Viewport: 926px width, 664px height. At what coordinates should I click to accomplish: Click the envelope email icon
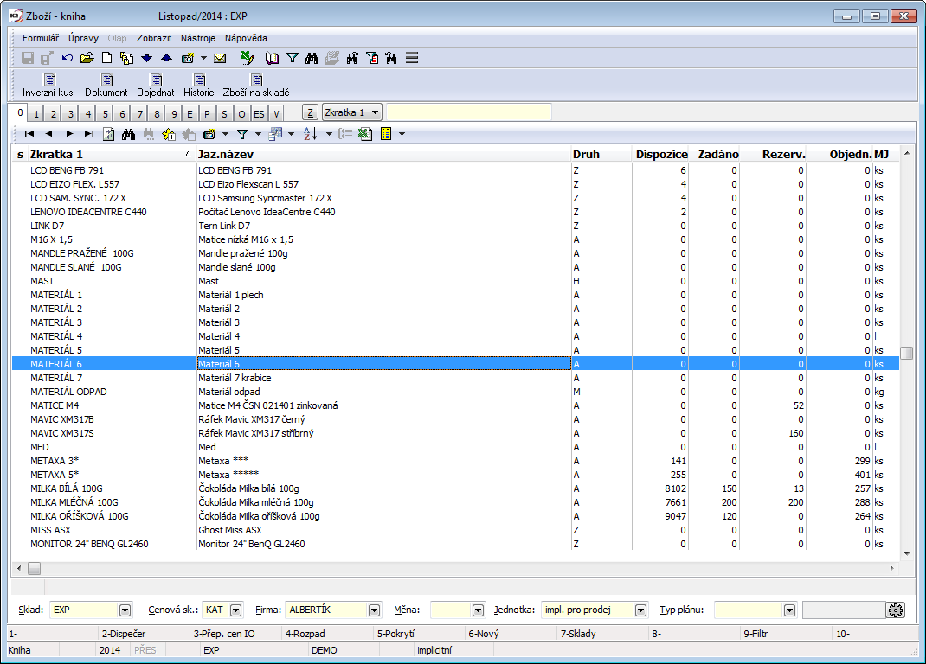click(220, 58)
